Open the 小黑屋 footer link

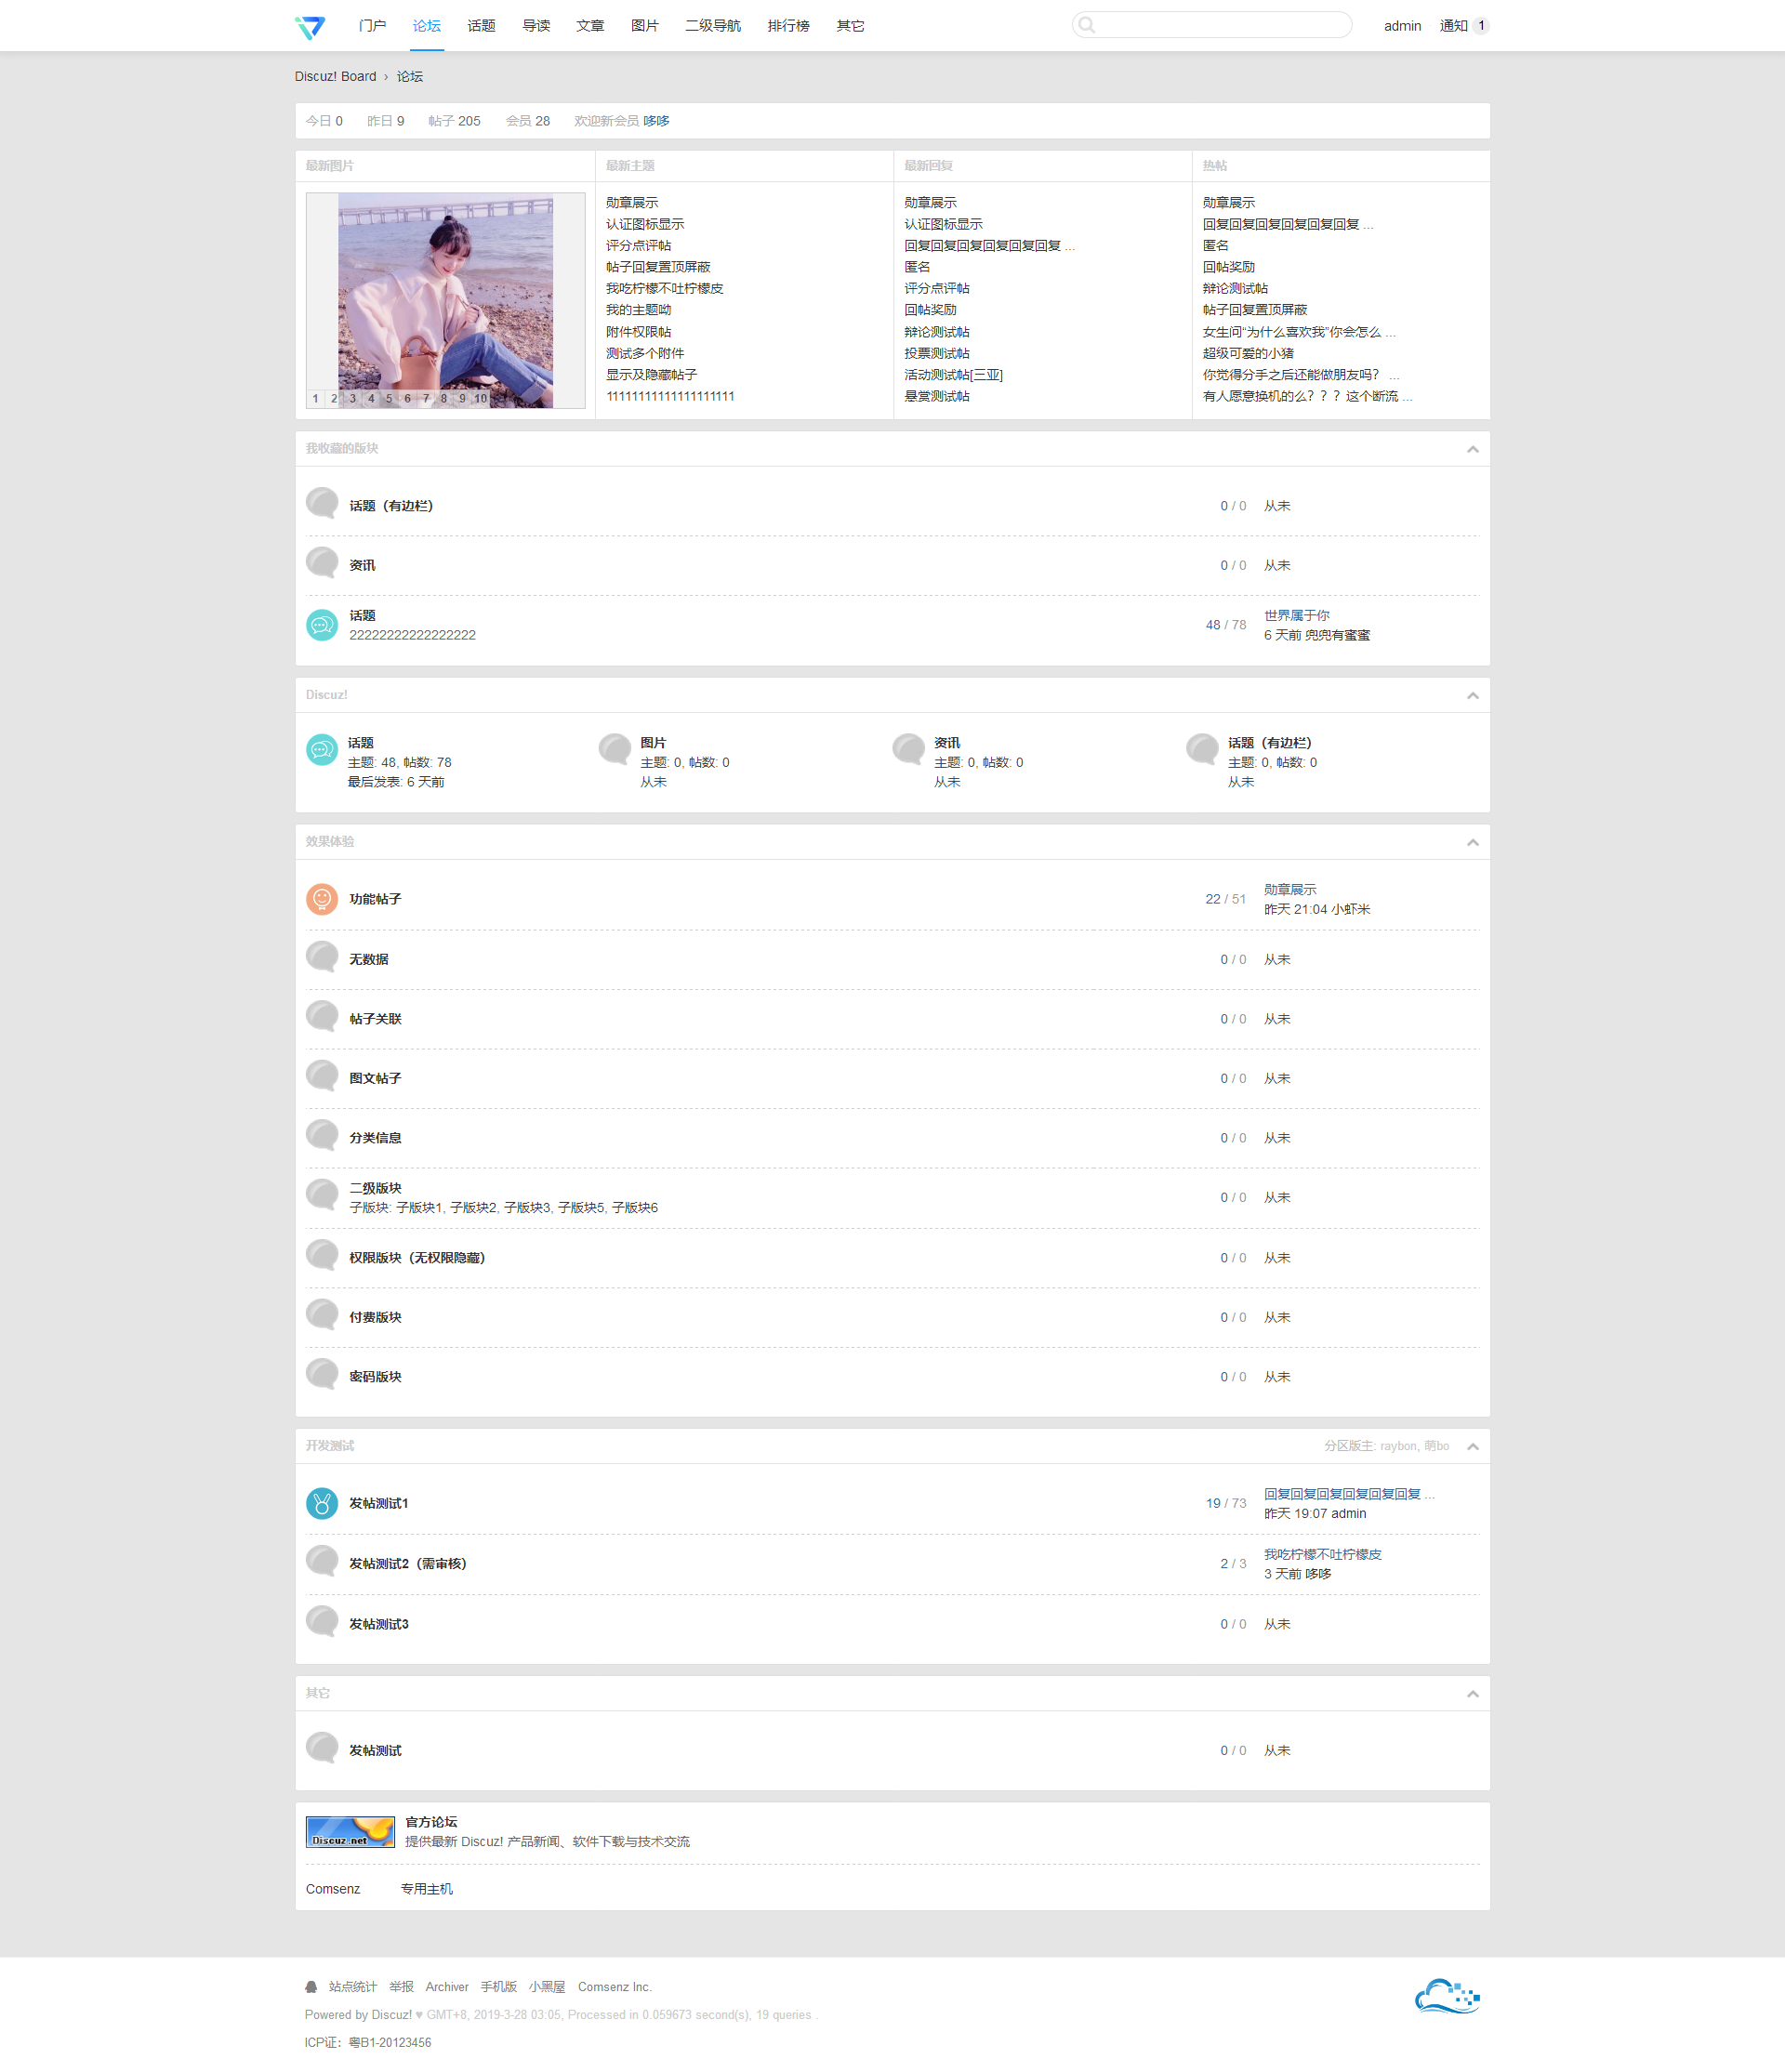coord(547,1987)
